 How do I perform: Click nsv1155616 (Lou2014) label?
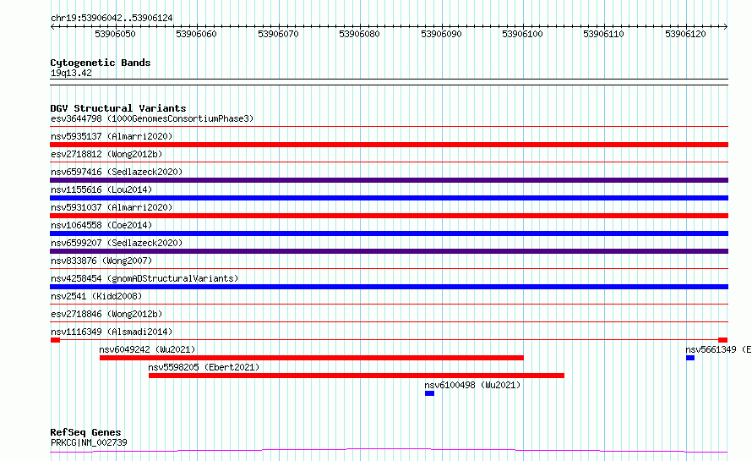(x=101, y=189)
